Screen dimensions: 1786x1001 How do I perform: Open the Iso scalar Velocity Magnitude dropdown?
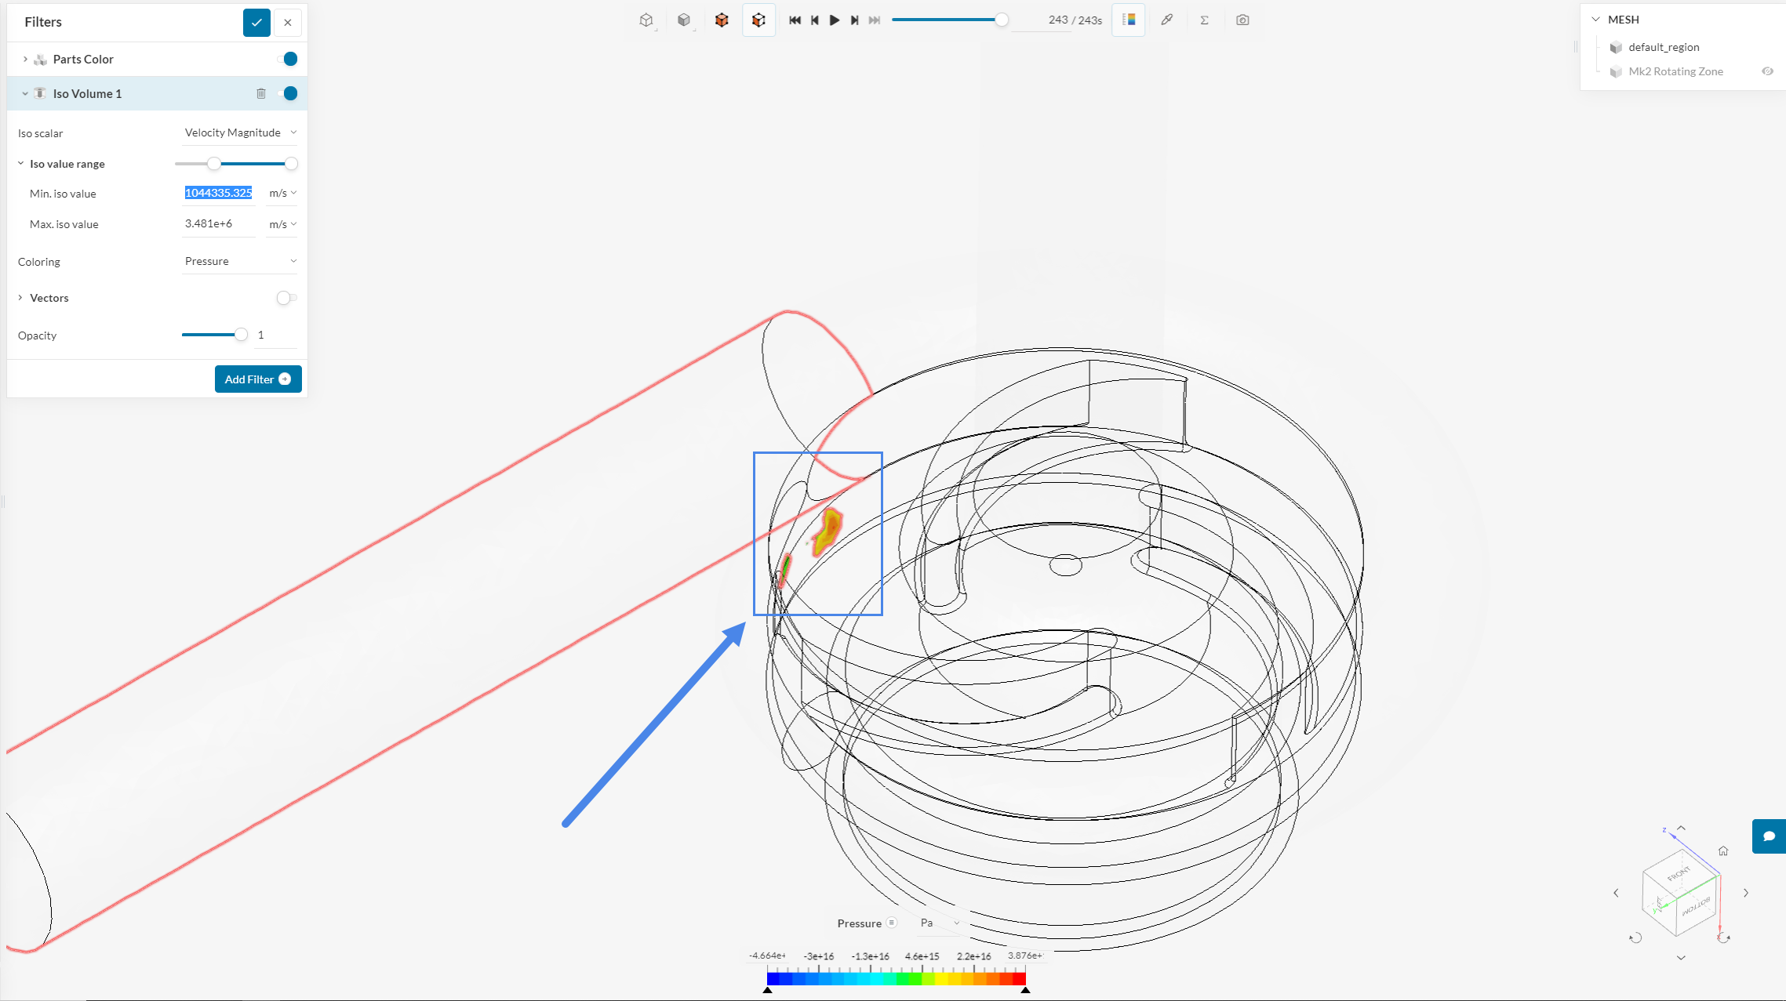coord(239,132)
